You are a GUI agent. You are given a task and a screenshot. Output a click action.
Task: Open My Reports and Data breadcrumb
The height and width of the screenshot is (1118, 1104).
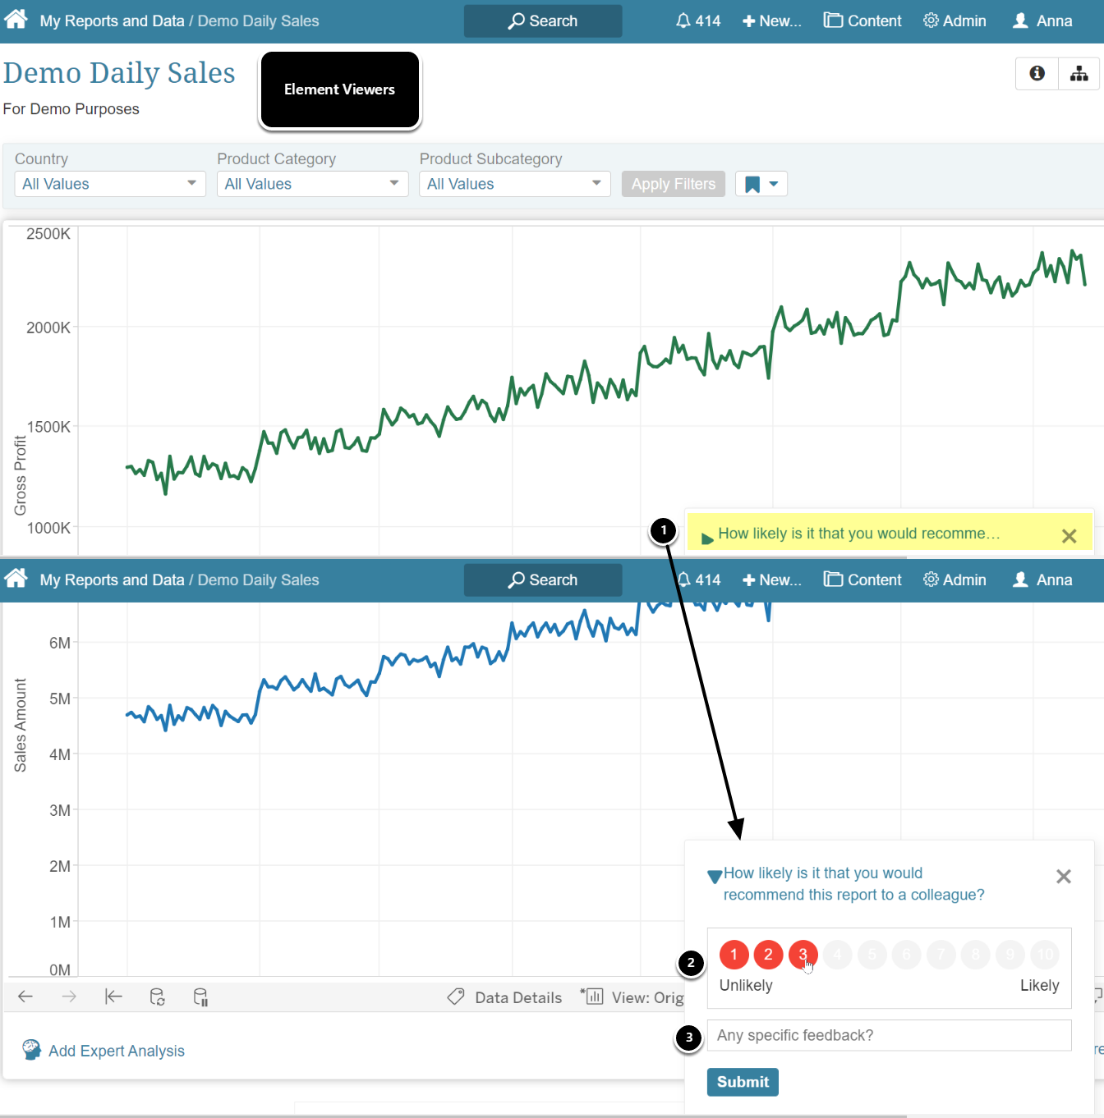112,21
